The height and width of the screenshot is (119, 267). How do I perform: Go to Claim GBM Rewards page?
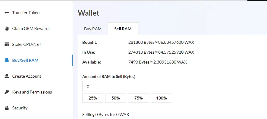31,28
